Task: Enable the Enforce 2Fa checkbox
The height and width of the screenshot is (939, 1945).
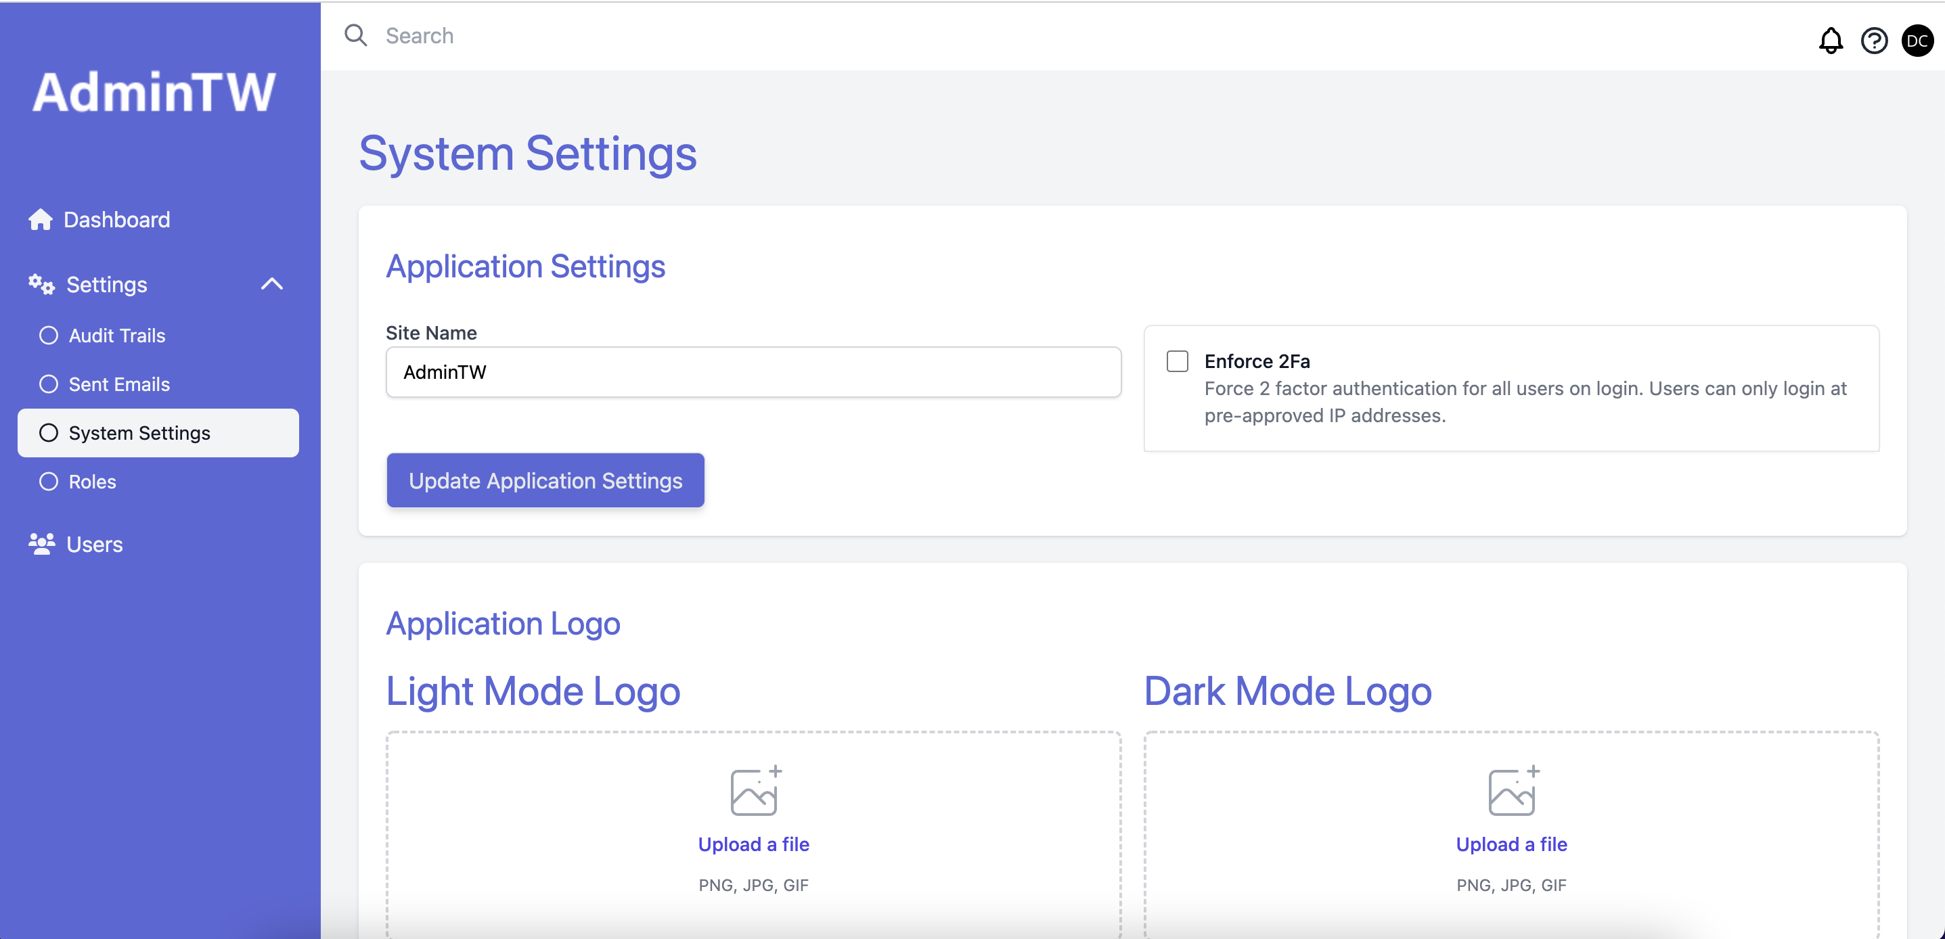Action: 1177,361
